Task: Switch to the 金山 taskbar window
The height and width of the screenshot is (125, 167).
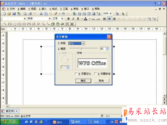Action: pyautogui.click(x=60, y=122)
